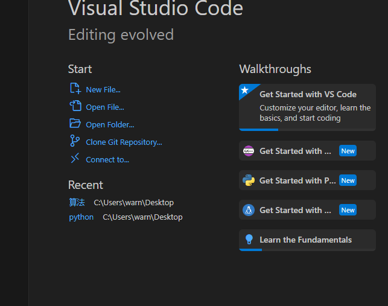The height and width of the screenshot is (306, 388).
Task: Click the New File document icon
Action: [75, 89]
